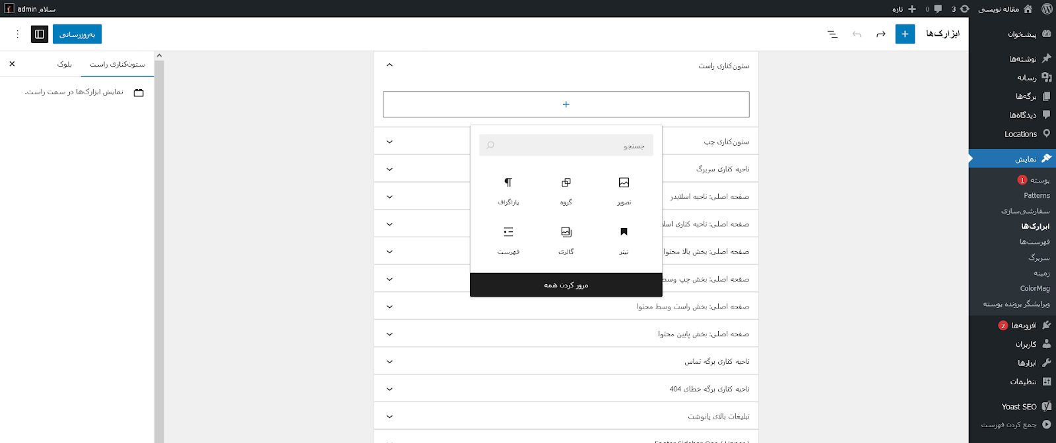Open site name مقاله نویسی in admin bar

pos(1005,9)
